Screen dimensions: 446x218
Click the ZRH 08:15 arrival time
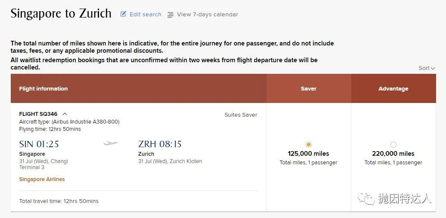pyautogui.click(x=160, y=144)
